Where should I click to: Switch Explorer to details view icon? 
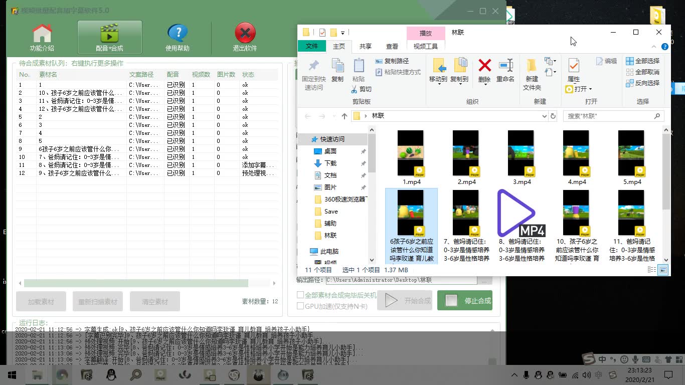tap(652, 270)
